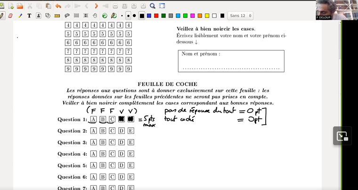Fit page width zoom icon
The width and height of the screenshot is (358, 190).
pos(124,6)
